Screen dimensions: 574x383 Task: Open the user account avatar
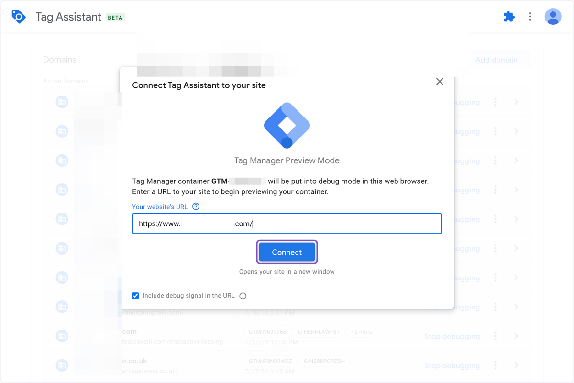pyautogui.click(x=553, y=17)
